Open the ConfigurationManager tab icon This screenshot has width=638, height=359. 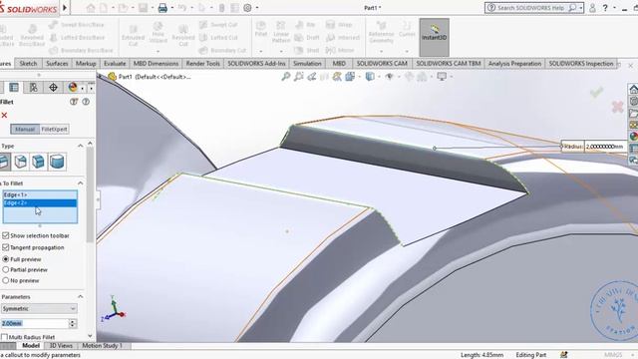[33, 87]
